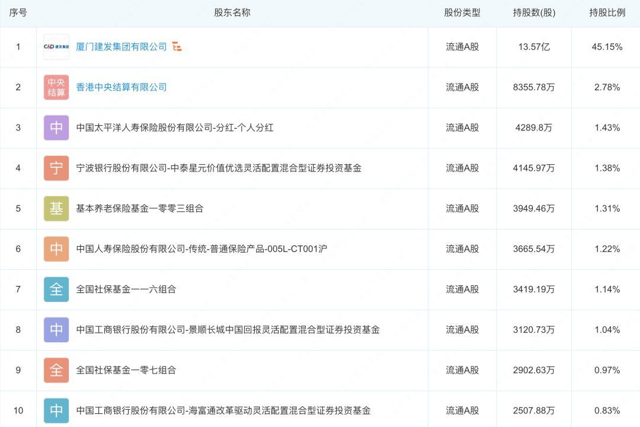
Task: Select 海富通改革驱动灵活配置 fund shareholder name
Action: tap(223, 410)
